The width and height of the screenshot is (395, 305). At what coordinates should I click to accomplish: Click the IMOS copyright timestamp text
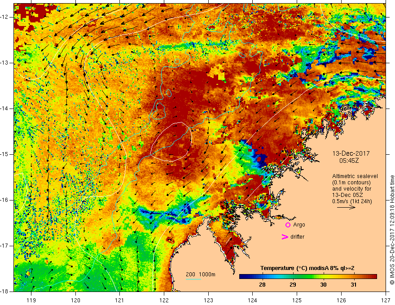click(392, 230)
